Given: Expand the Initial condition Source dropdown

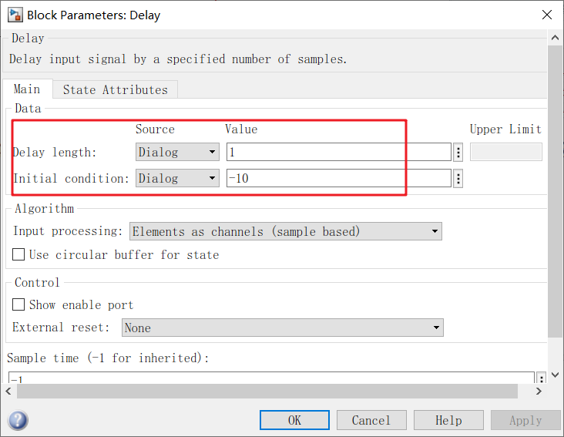Looking at the screenshot, I should (177, 179).
